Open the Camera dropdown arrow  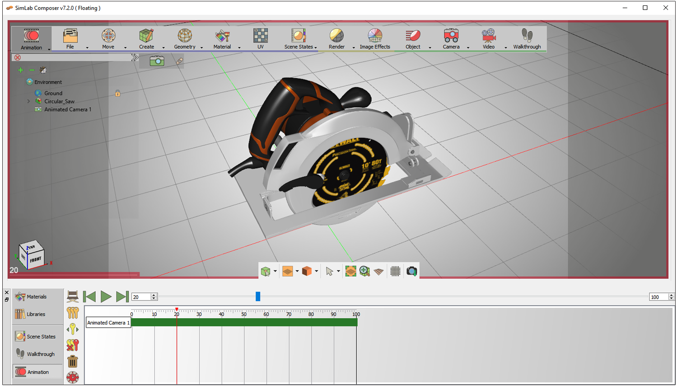point(468,47)
